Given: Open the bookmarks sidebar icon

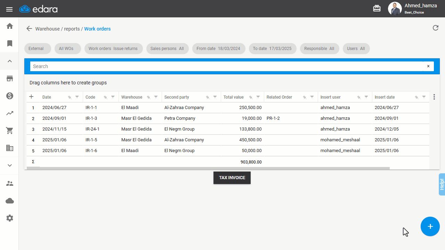Looking at the screenshot, I should tap(10, 43).
